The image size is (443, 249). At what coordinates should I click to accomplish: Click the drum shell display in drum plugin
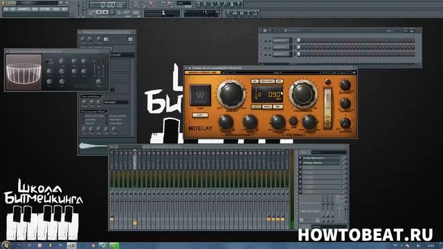tap(24, 72)
